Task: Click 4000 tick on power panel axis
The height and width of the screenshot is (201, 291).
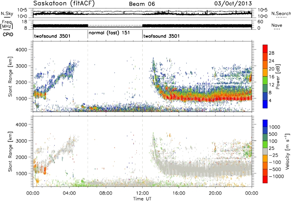Action: coord(21,50)
